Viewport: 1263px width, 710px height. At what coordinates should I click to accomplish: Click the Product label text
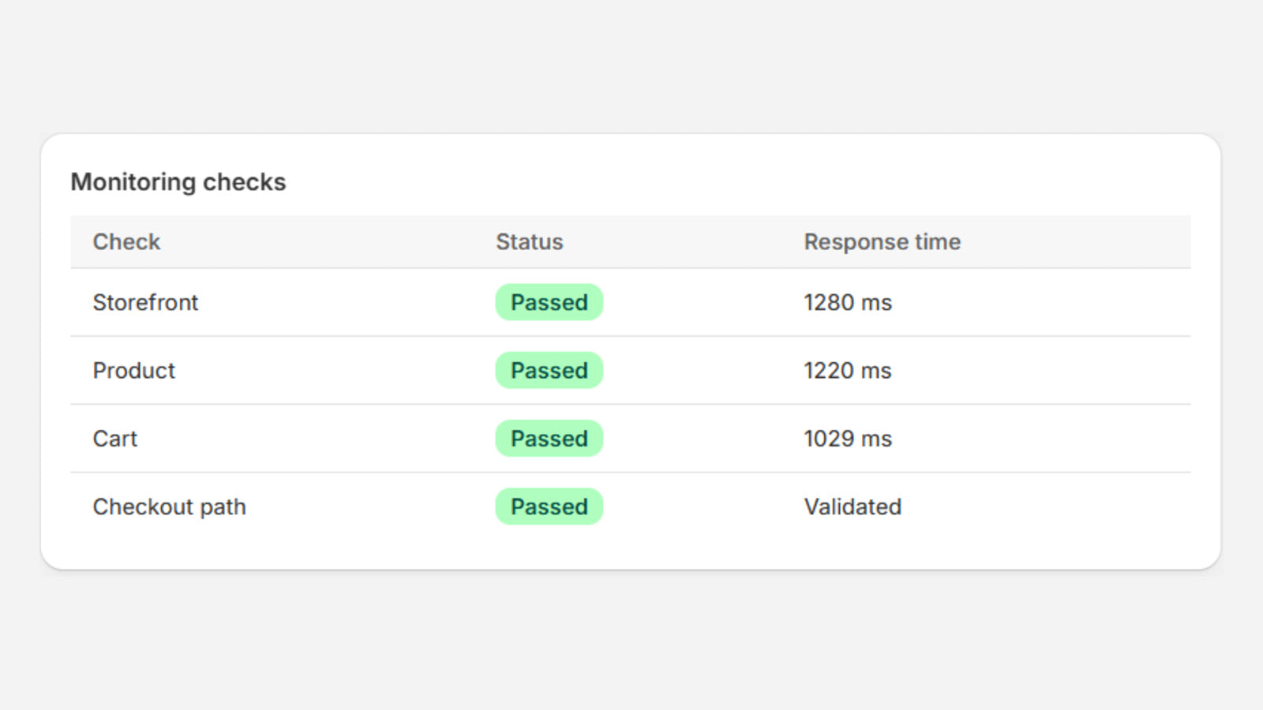pos(134,370)
